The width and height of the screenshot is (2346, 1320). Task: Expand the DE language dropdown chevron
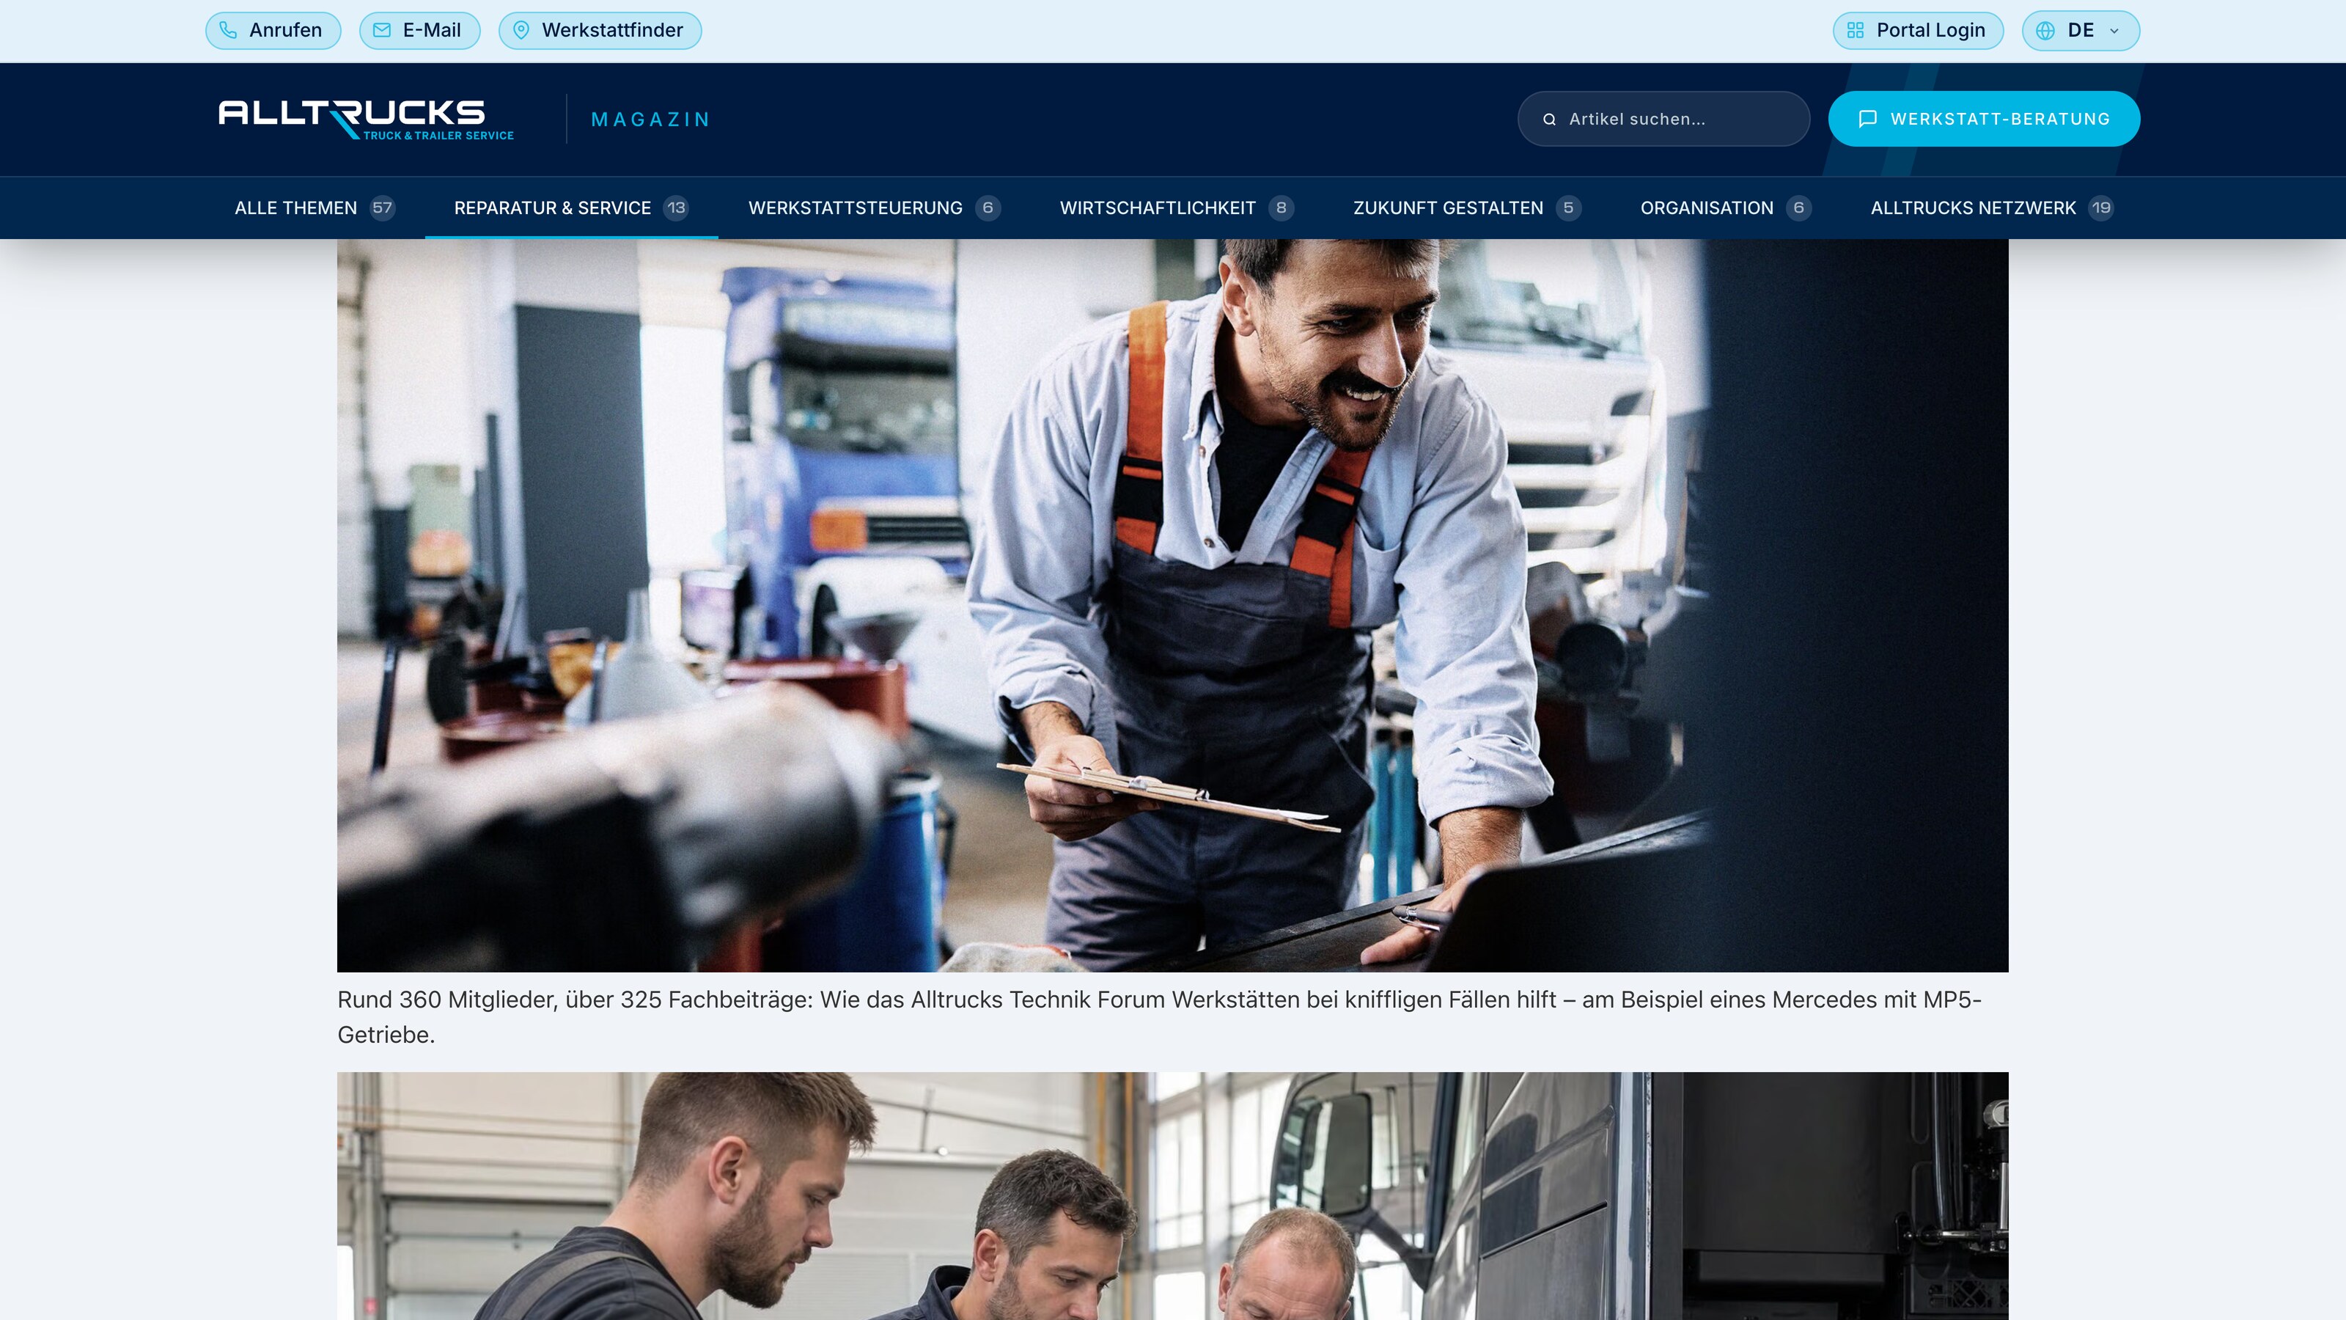2114,31
